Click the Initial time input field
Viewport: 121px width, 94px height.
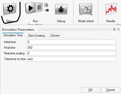coord(71,42)
